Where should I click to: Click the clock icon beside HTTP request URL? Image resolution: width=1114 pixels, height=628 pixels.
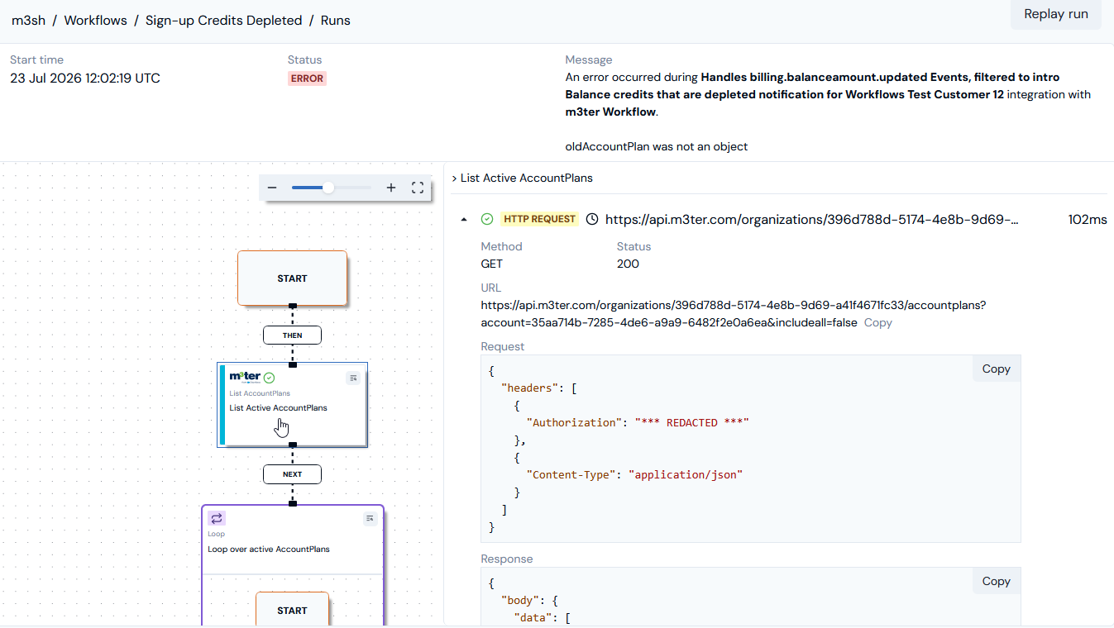[x=592, y=219]
